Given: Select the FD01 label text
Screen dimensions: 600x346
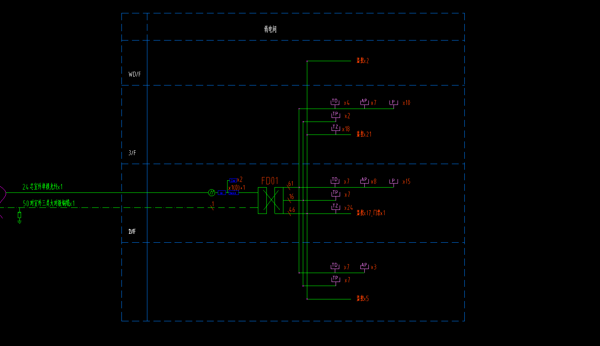Looking at the screenshot, I should (270, 181).
